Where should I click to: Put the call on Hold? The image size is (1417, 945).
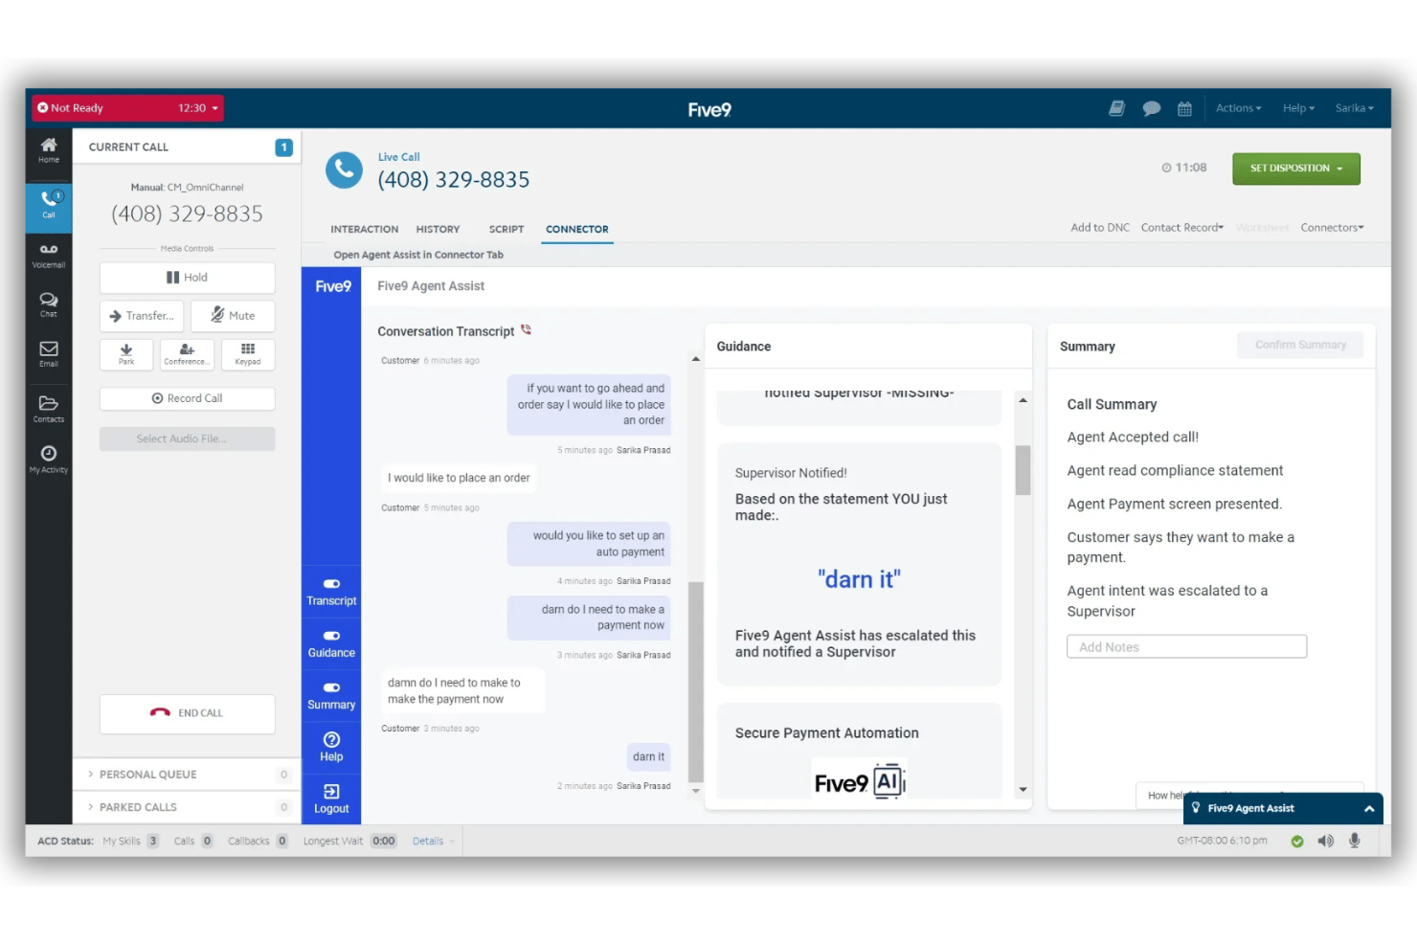[187, 278]
